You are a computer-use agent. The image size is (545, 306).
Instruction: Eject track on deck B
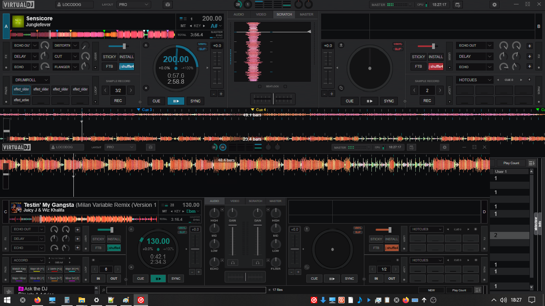[341, 45]
